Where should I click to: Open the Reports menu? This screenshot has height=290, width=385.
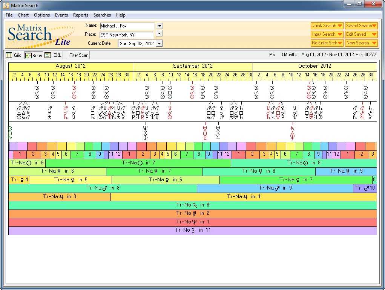(x=81, y=15)
